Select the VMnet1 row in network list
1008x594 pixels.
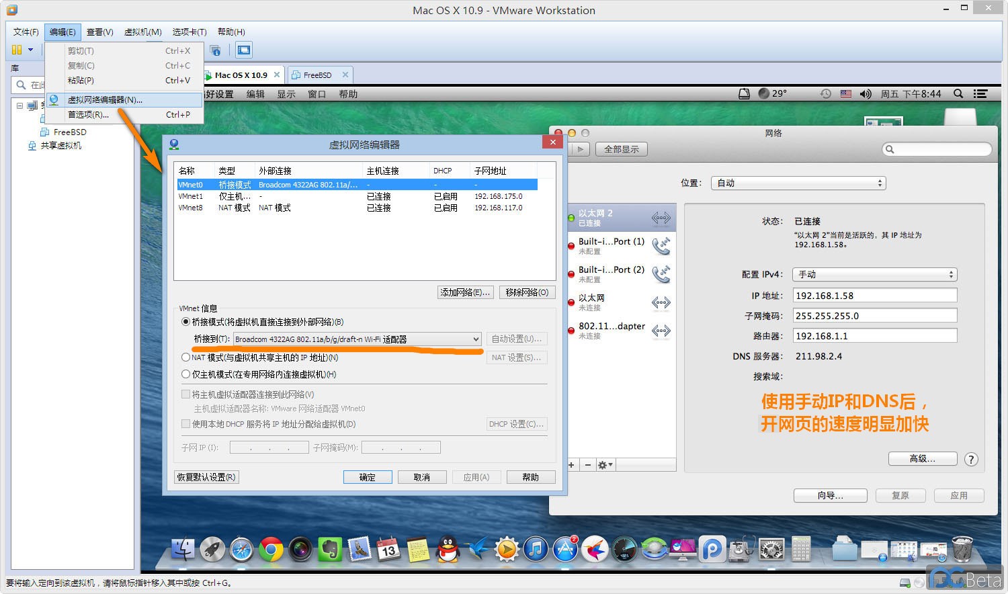click(357, 196)
